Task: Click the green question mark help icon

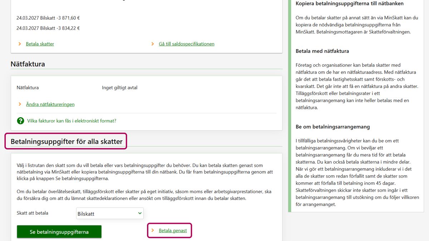Action: tap(20, 121)
